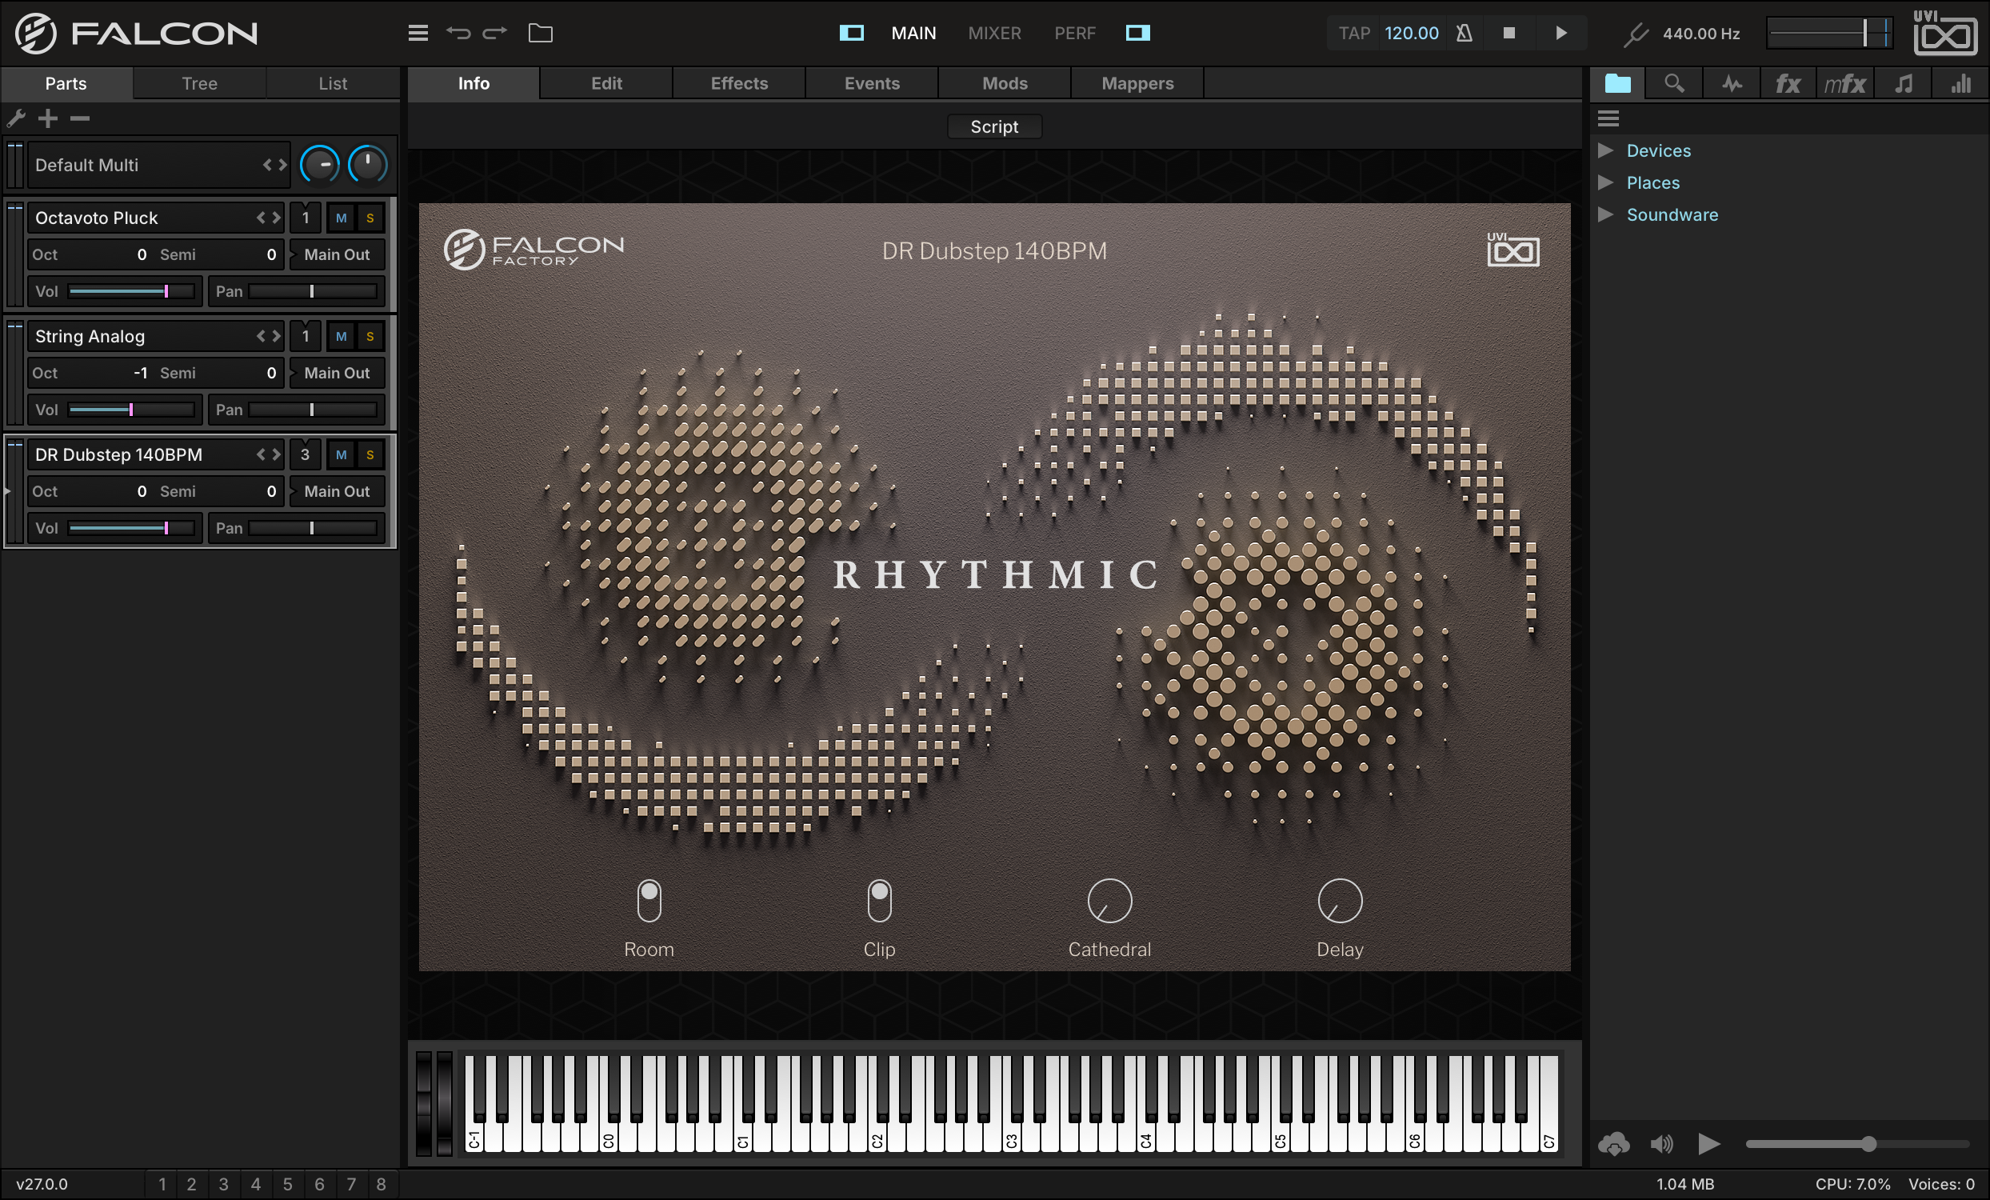Switch to the MIXER view
Viewport: 1990px width, 1200px height.
click(994, 33)
